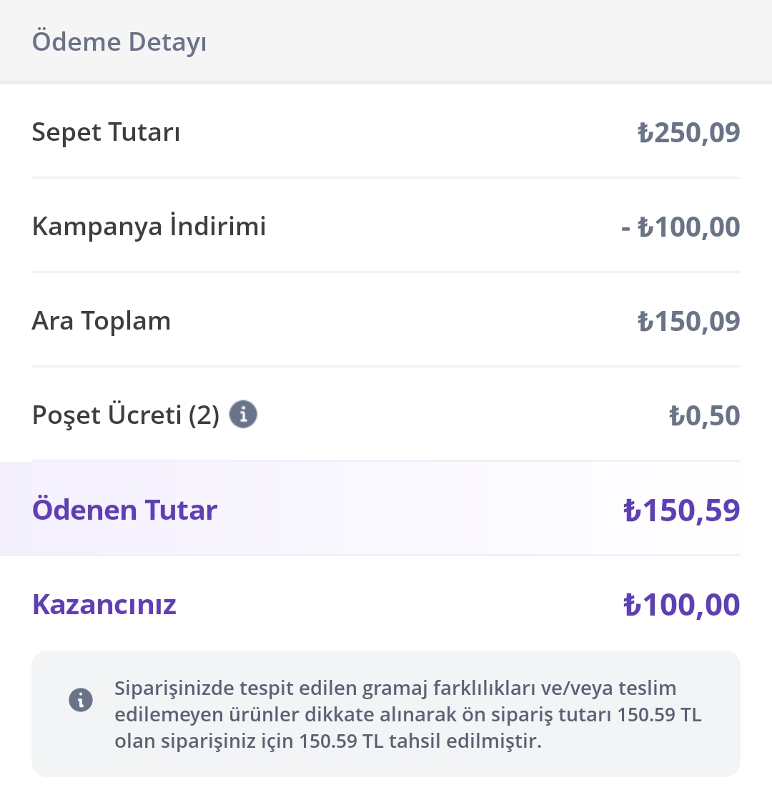Click the Sepet Tutarı label
This screenshot has height=790, width=772.
pyautogui.click(x=106, y=132)
